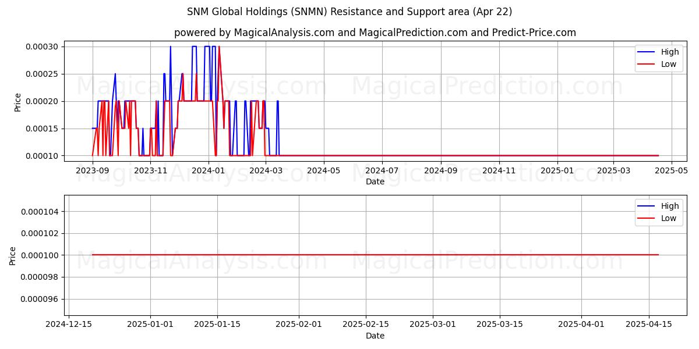Click the 2024-09 x-axis tick label
699x349 pixels.
441,170
